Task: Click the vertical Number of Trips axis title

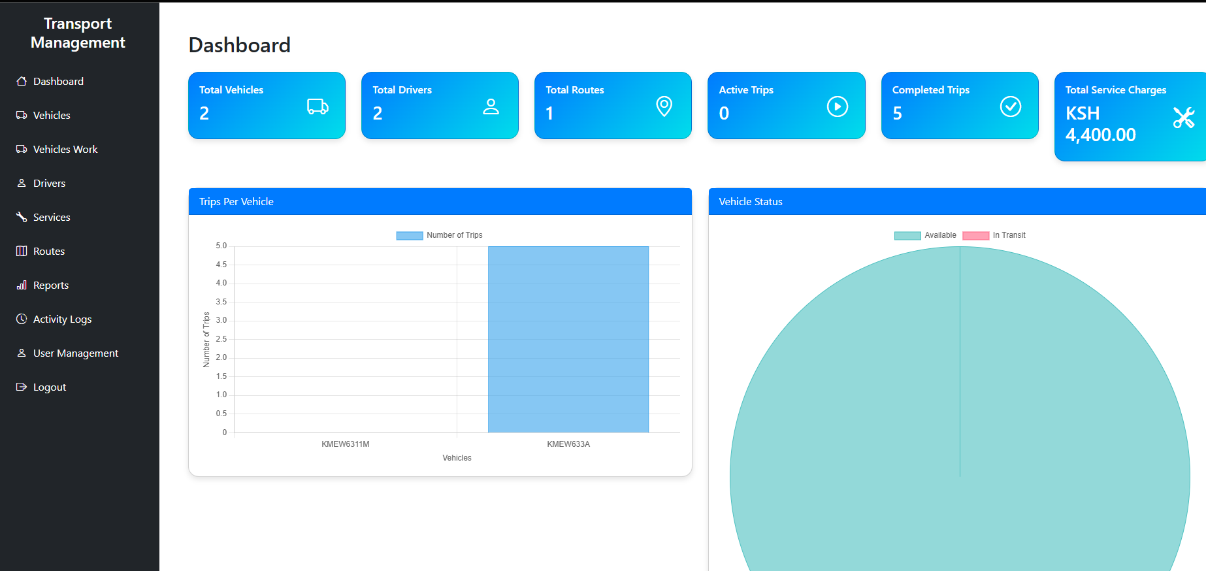Action: (x=206, y=340)
